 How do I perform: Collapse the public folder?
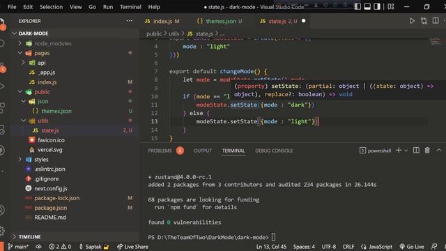point(20,91)
